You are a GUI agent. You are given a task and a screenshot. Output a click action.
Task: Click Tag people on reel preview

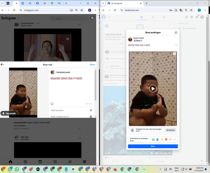pos(9,113)
